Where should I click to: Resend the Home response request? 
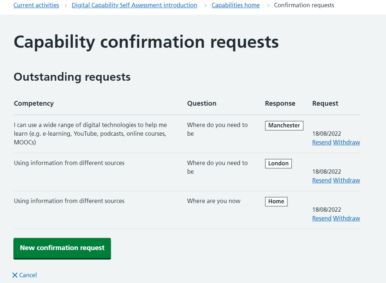click(322, 218)
